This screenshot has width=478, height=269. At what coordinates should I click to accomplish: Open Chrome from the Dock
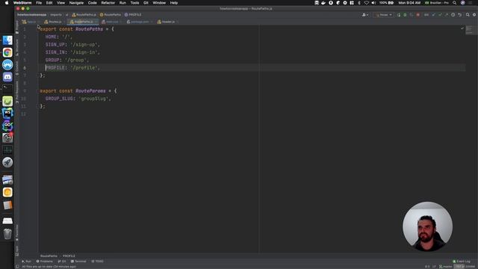click(x=7, y=52)
